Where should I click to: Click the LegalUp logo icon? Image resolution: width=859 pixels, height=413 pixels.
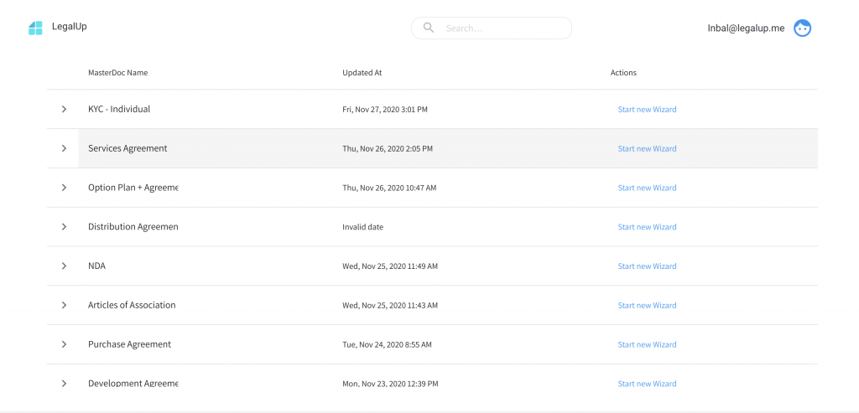[35, 28]
